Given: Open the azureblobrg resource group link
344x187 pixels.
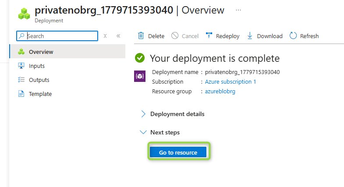Looking at the screenshot, I should [x=220, y=91].
